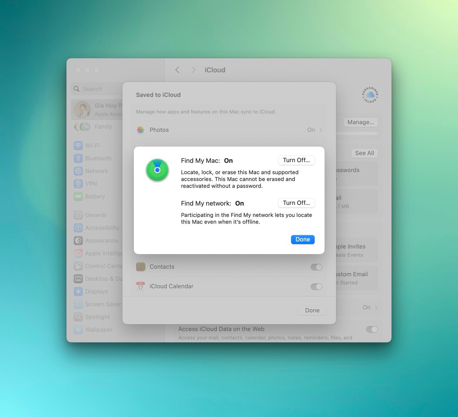Image resolution: width=458 pixels, height=417 pixels.
Task: Click the Bluetooth sidebar icon
Action: [78, 158]
